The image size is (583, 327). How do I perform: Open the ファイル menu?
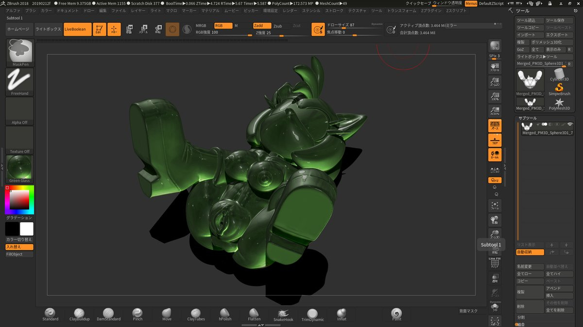click(x=119, y=10)
